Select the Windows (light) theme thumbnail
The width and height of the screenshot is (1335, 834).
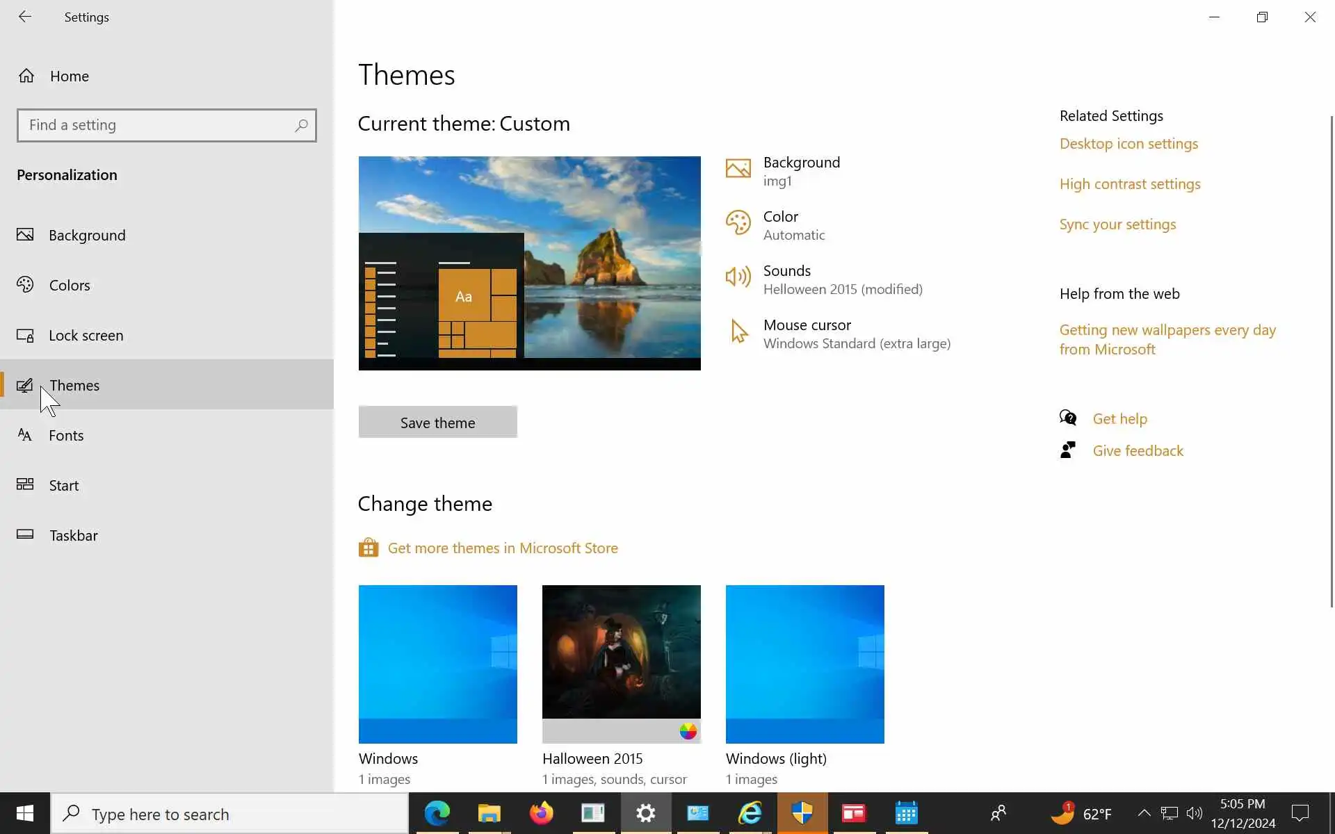click(804, 664)
